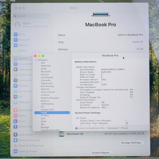Viewport: 159px width, 159px height.
Task: Select SAS in the Hardware list
Action: tap(43, 118)
